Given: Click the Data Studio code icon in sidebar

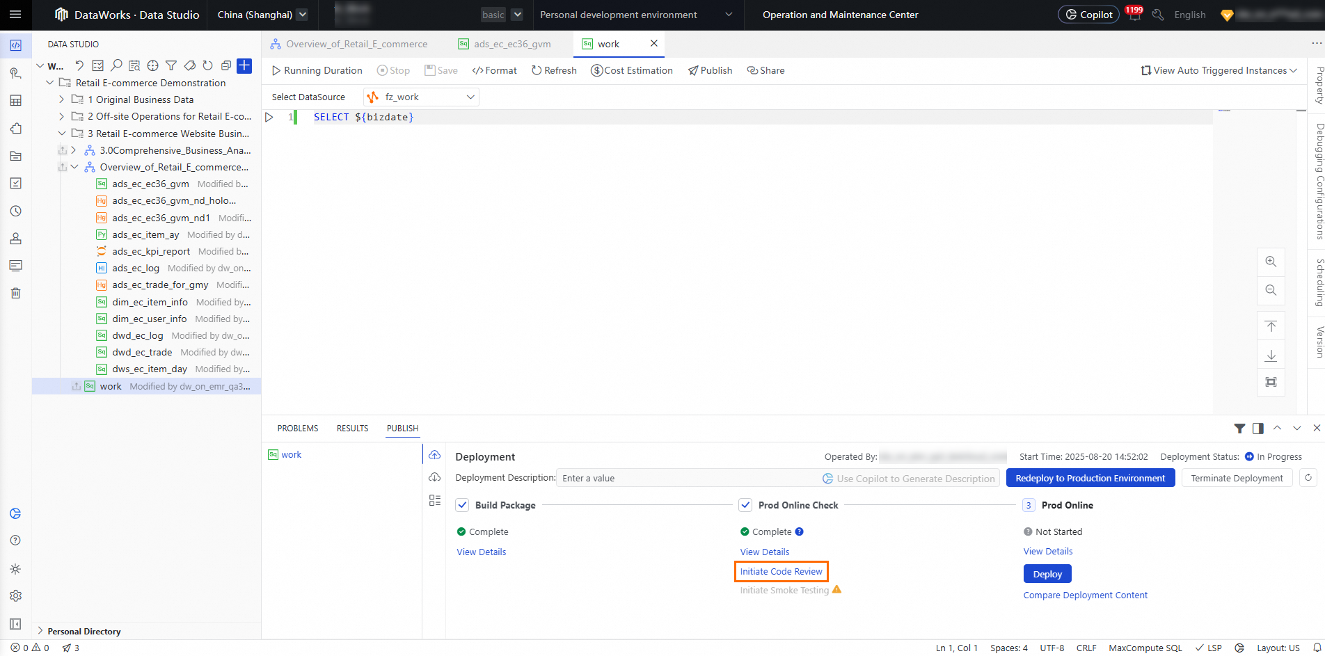Looking at the screenshot, I should [x=15, y=45].
